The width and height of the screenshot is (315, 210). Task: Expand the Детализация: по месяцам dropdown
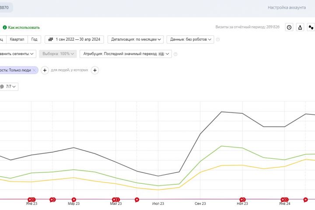click(136, 39)
